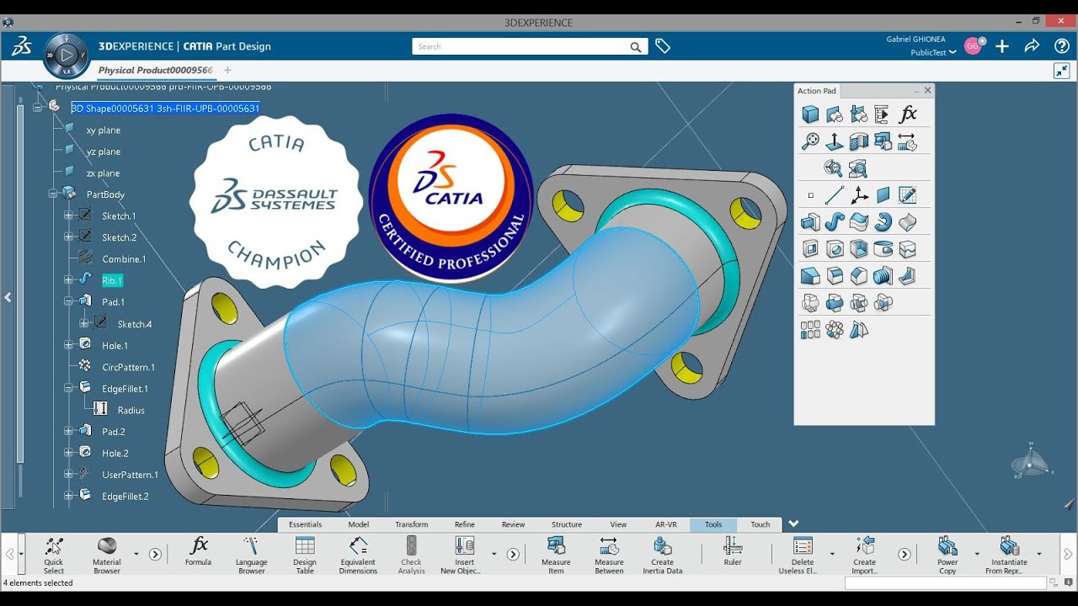
Task: Select the Mirror tool in Action Pad
Action: tap(859, 330)
